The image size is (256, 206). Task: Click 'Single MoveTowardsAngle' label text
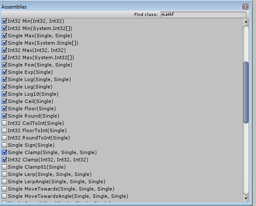point(68,196)
